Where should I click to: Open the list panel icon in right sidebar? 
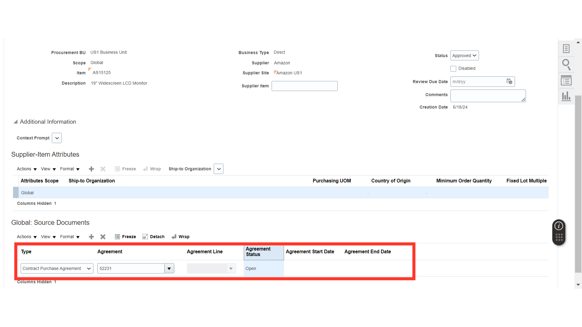[x=566, y=81]
